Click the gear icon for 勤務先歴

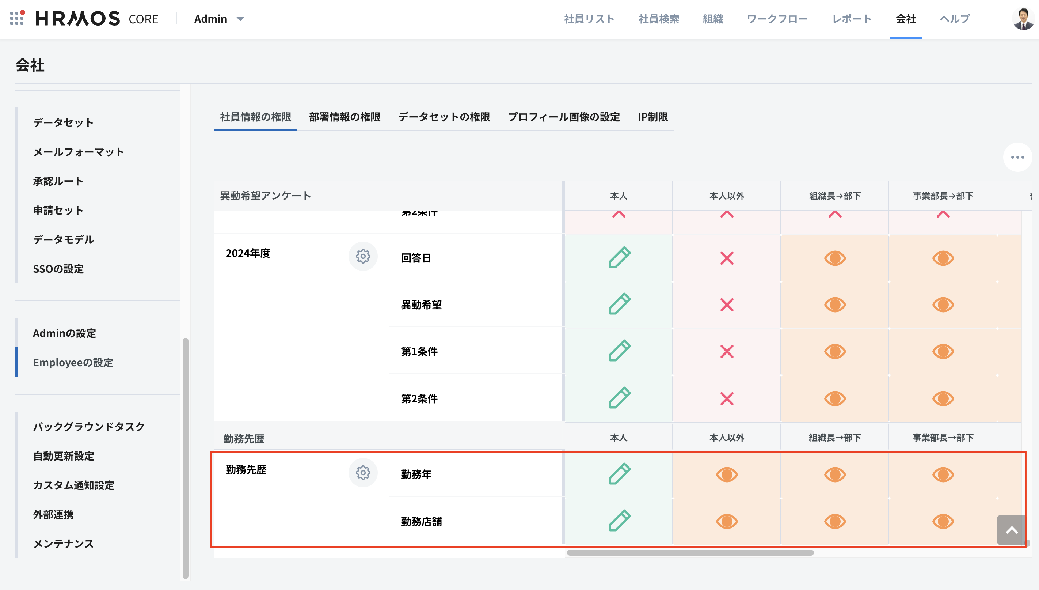363,473
